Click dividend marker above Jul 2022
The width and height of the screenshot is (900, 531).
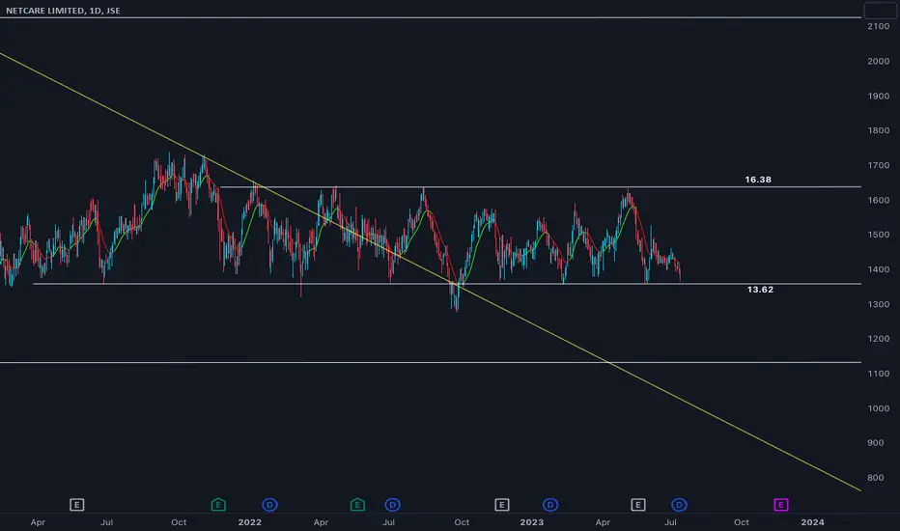click(393, 505)
